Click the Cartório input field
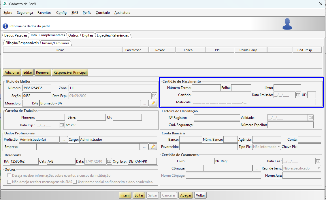Viewport: 326px width, 200px height. (222, 95)
